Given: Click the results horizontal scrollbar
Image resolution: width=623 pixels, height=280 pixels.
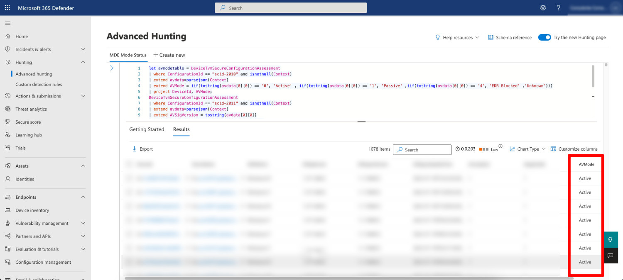Looking at the screenshot, I should coord(349,278).
